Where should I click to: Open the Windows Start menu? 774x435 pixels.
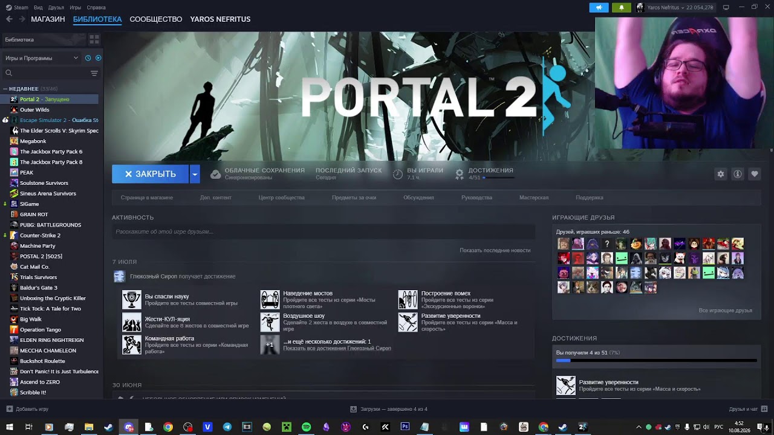(9, 427)
